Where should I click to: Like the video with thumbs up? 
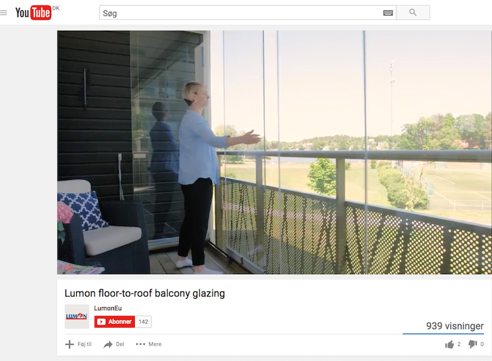point(449,344)
